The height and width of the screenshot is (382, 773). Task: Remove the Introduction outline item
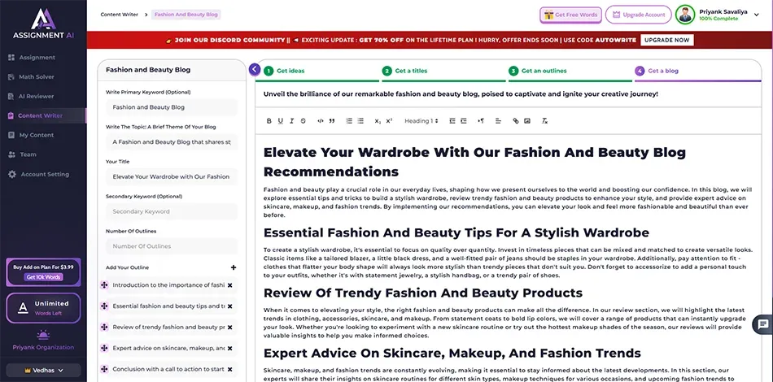coord(230,285)
